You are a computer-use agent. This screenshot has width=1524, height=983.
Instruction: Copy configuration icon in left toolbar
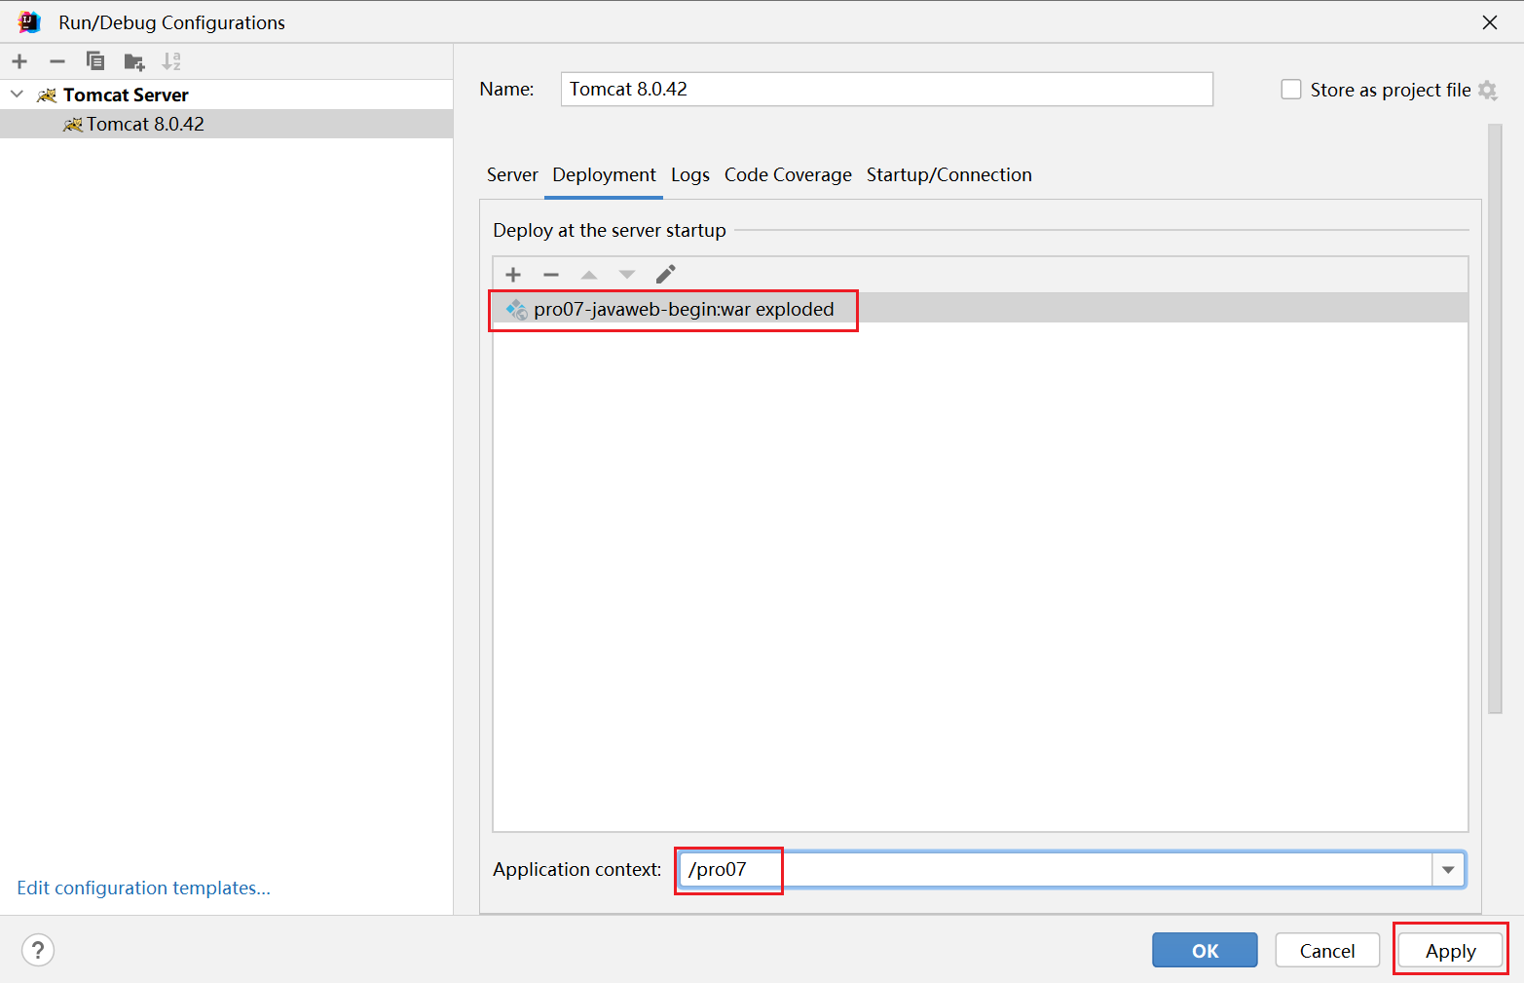pos(95,61)
